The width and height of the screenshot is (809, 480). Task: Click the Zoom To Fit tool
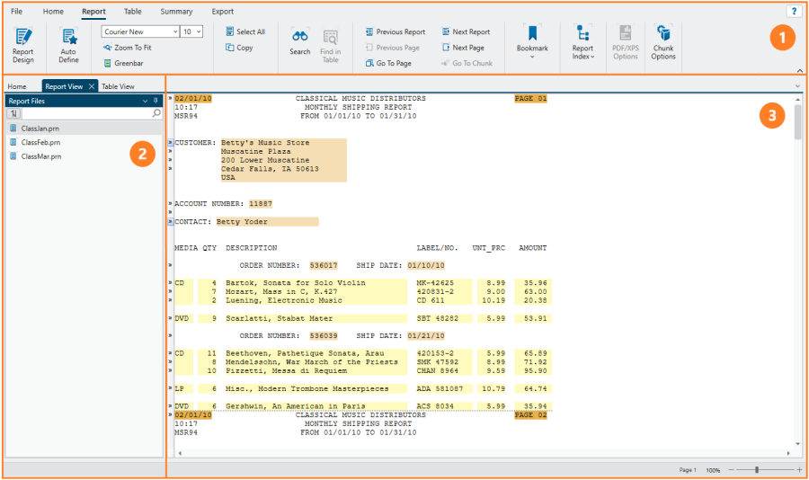coord(127,48)
